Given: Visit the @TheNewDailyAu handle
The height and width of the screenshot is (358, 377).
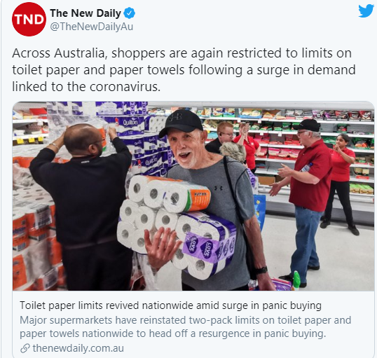Looking at the screenshot, I should point(91,27).
